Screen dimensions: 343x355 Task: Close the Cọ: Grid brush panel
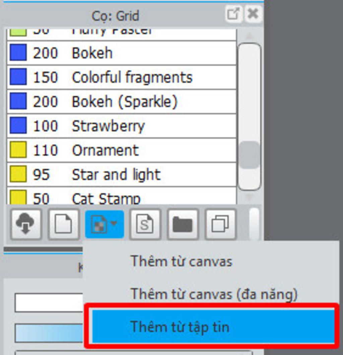[253, 14]
